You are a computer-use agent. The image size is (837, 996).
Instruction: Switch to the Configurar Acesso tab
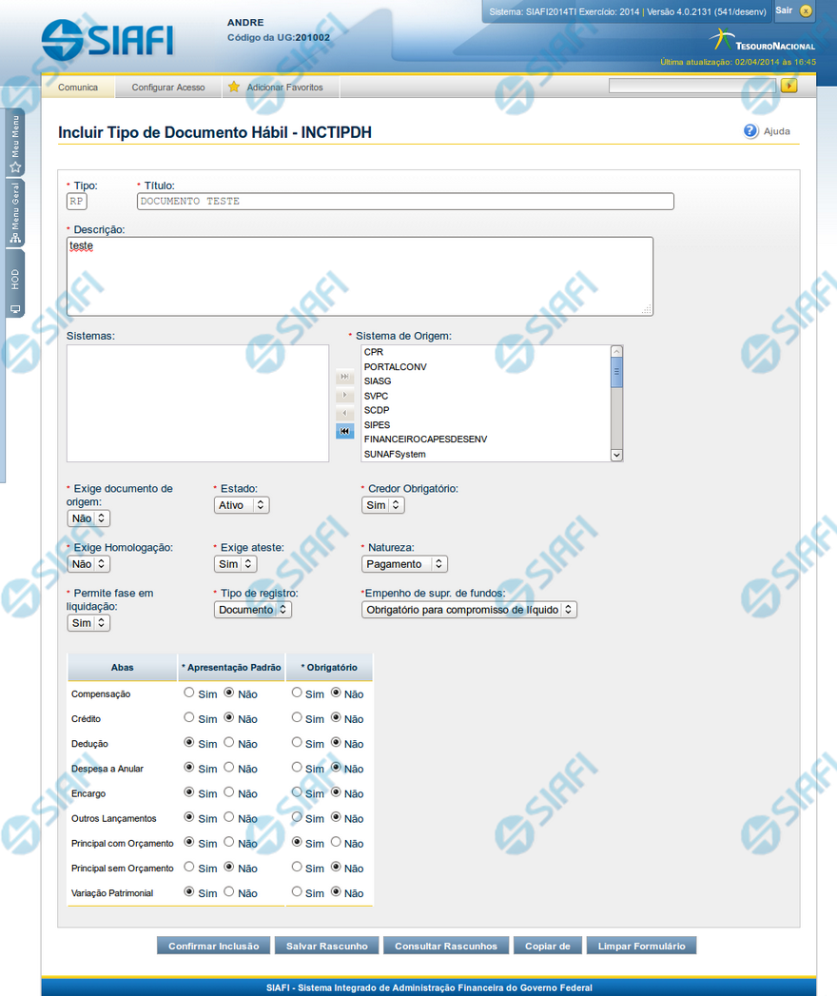tap(168, 88)
